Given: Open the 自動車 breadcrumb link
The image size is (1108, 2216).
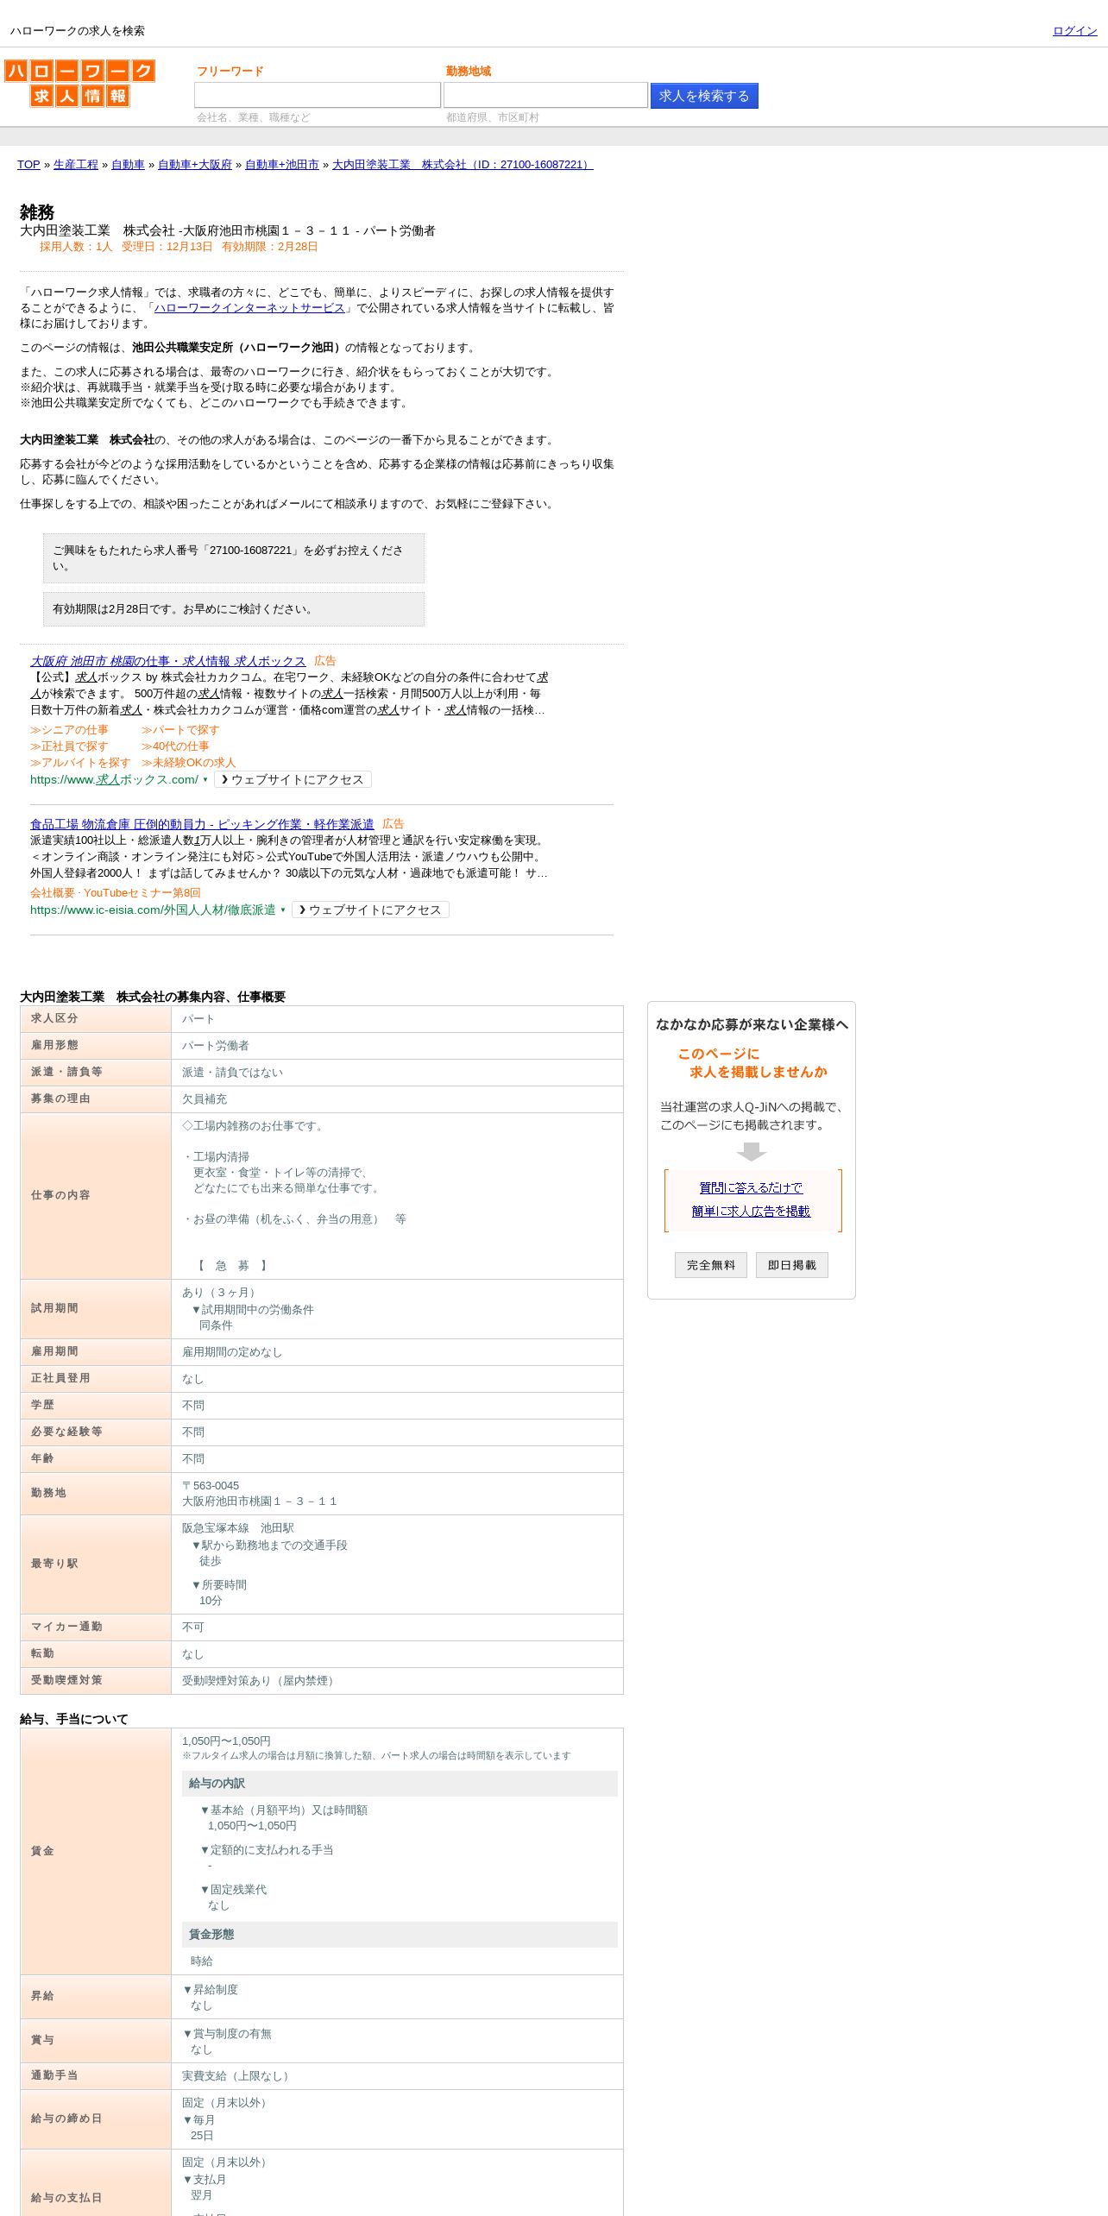Looking at the screenshot, I should (x=128, y=165).
